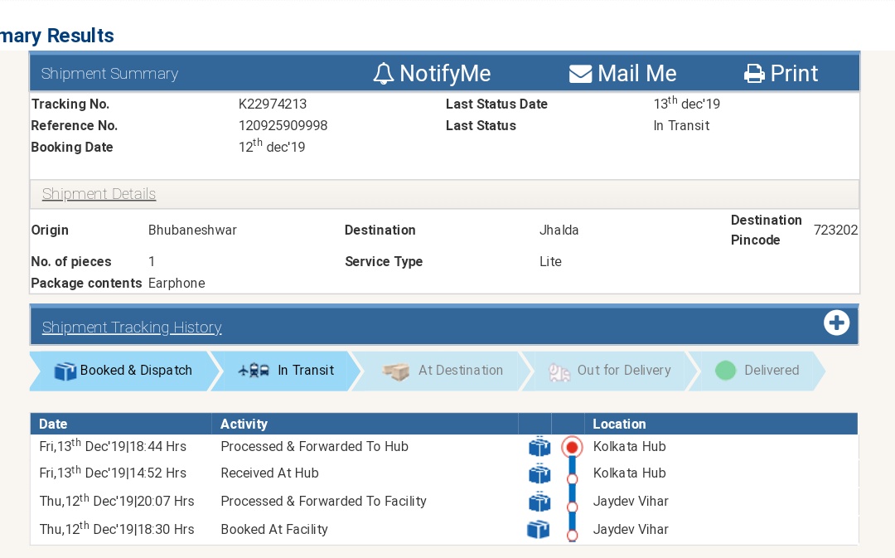Click the Received At Hub activity
Viewport: 895px width, 558px height.
[269, 473]
